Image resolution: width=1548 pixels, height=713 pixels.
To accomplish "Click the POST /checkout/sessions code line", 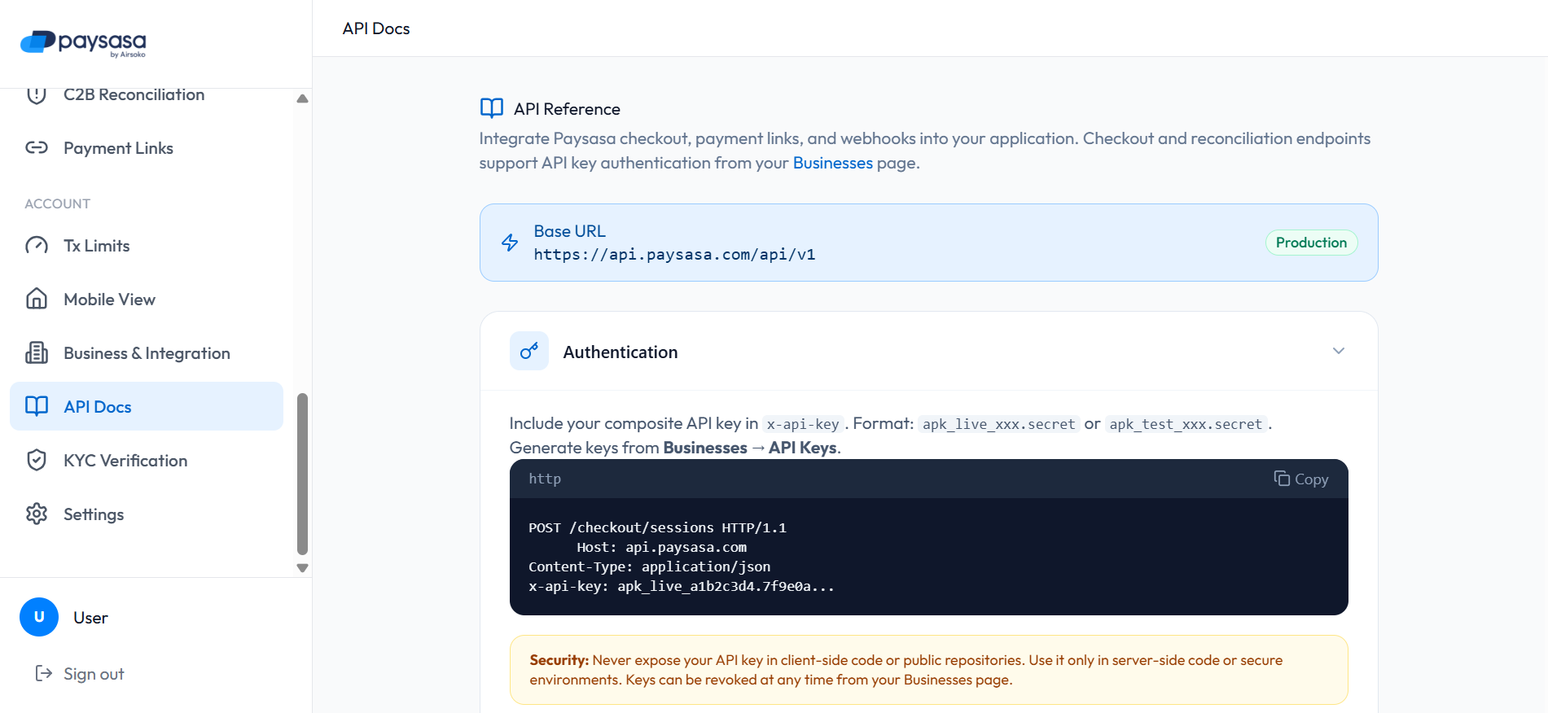I will [x=657, y=527].
